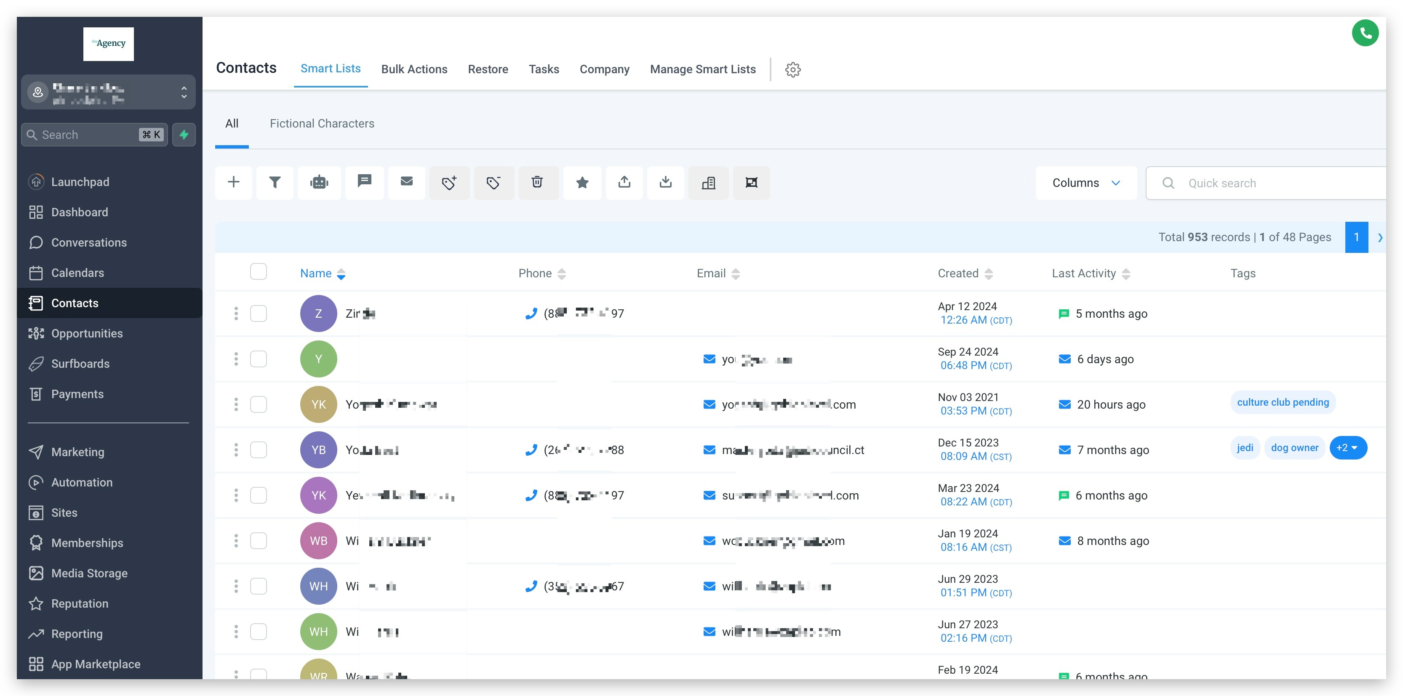Open the Columns dropdown
1403x696 pixels.
click(1086, 183)
